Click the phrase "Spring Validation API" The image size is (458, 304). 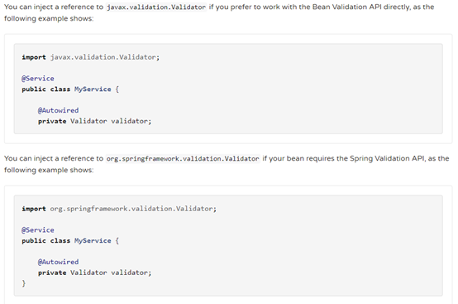point(388,158)
